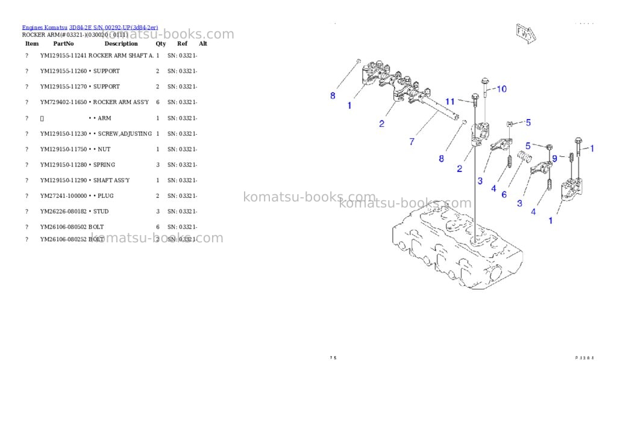This screenshot has width=617, height=436.
Task: Click part number YM129150-11290
Action: pyautogui.click(x=63, y=180)
